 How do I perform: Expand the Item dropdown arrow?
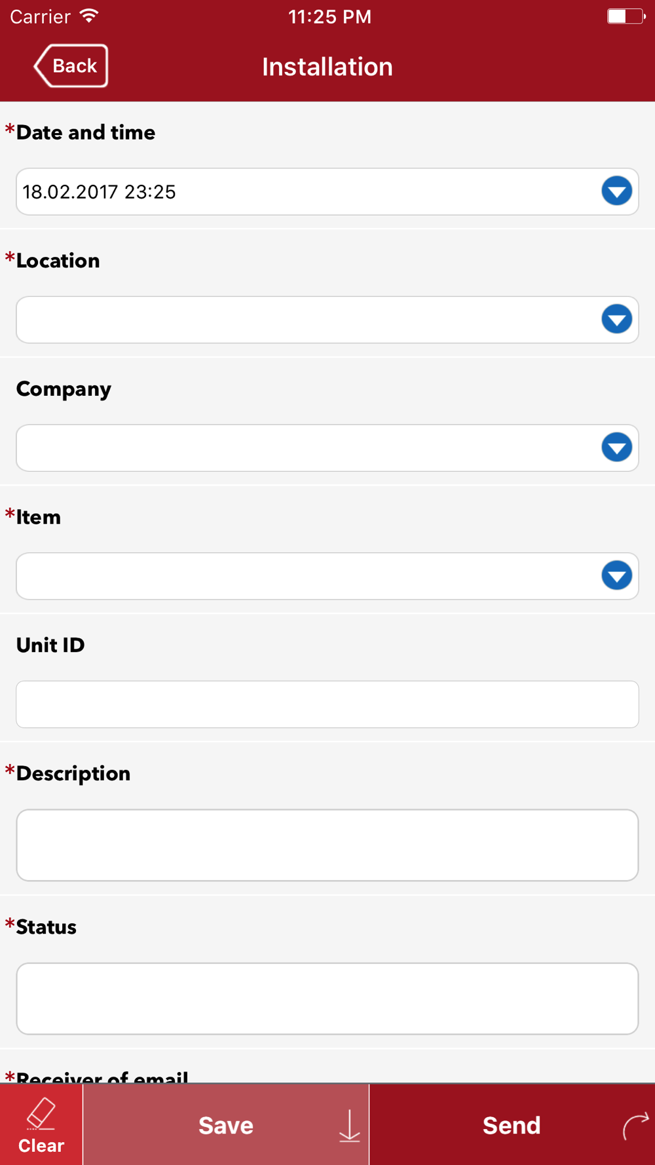616,576
